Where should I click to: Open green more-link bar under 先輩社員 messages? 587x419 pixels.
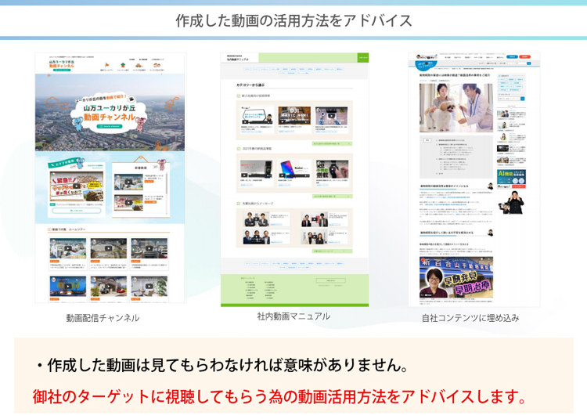[332, 251]
